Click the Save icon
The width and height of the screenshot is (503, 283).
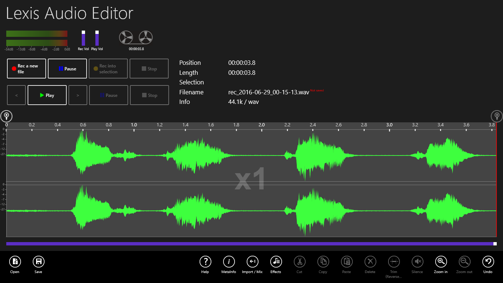click(38, 262)
